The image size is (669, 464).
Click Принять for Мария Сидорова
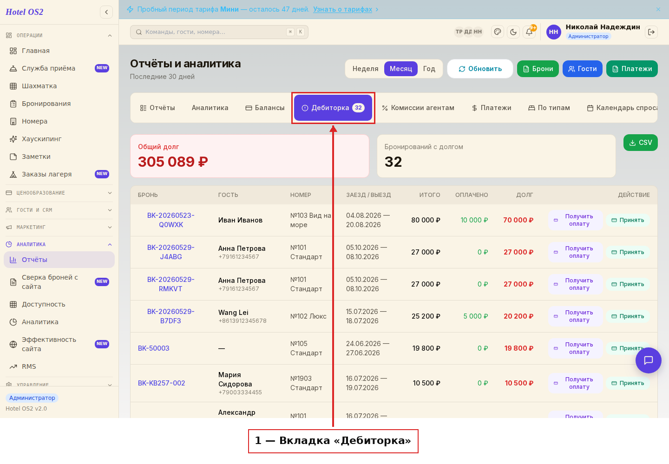(x=628, y=383)
